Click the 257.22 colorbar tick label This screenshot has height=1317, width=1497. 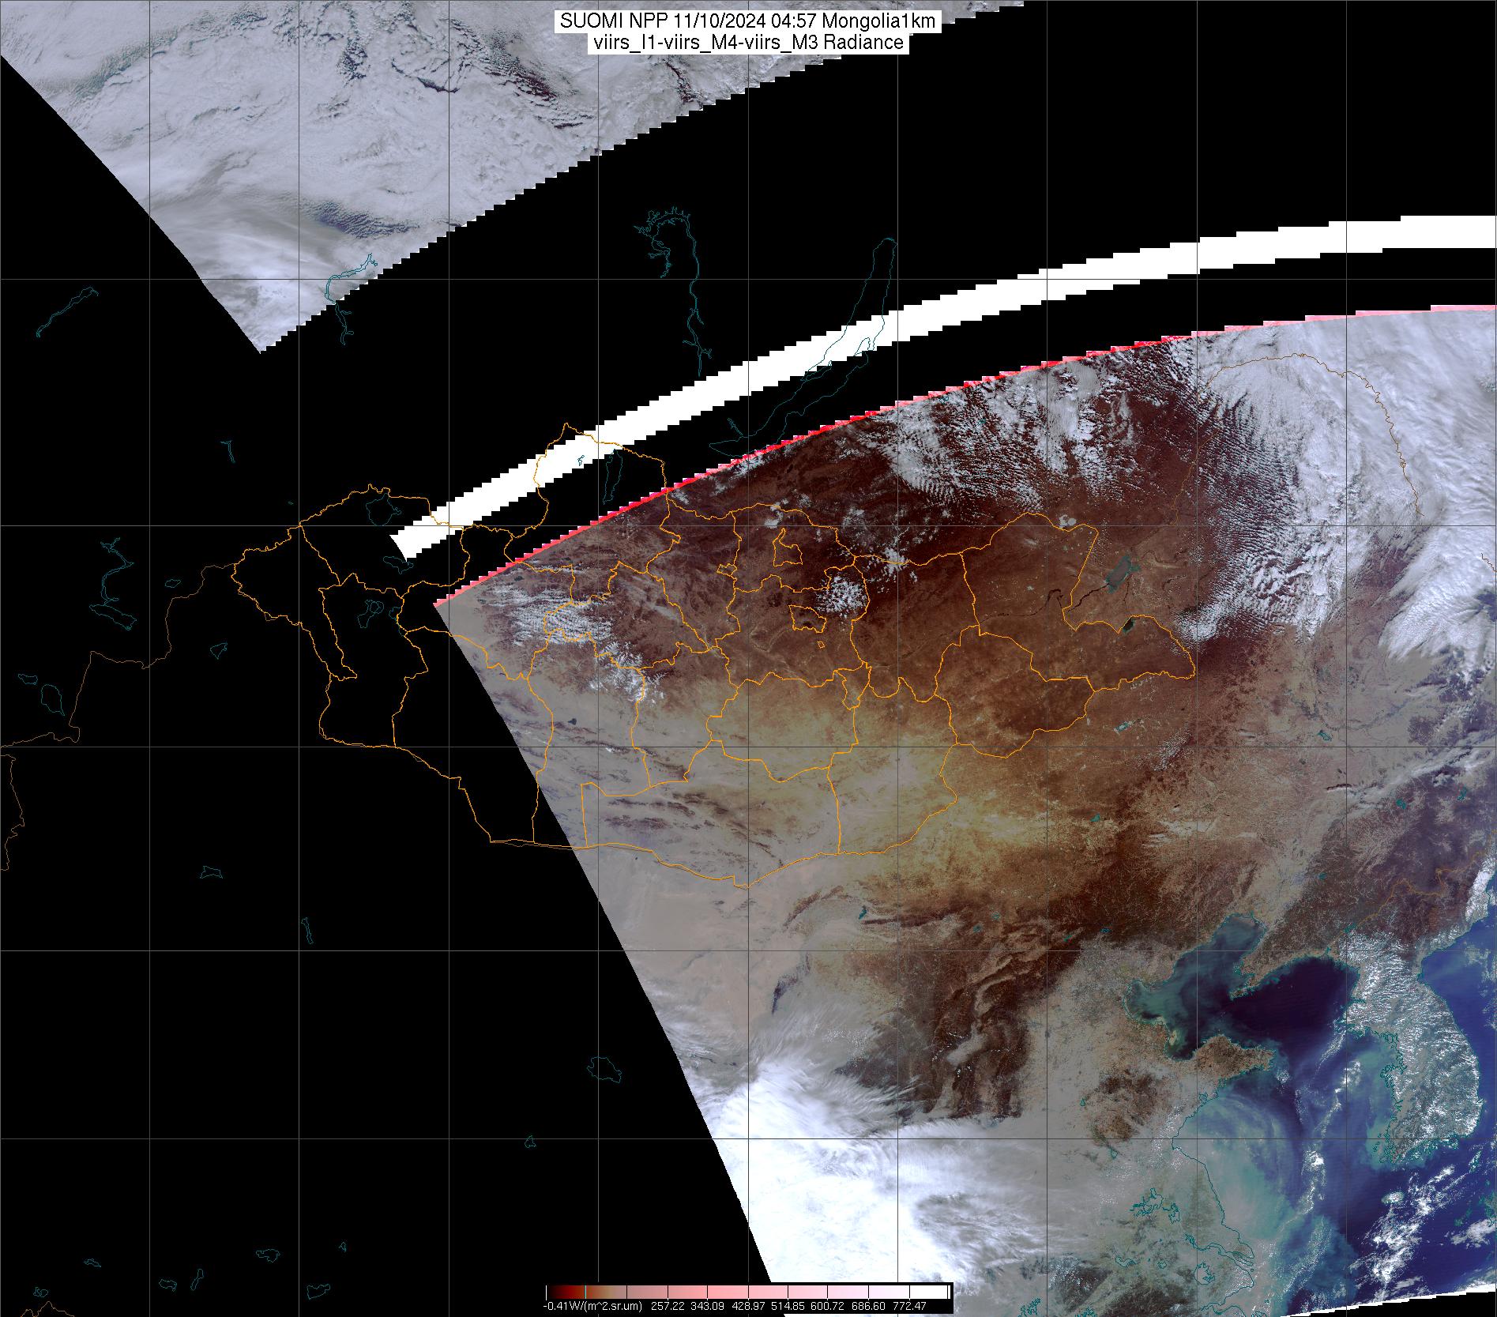tap(670, 1307)
